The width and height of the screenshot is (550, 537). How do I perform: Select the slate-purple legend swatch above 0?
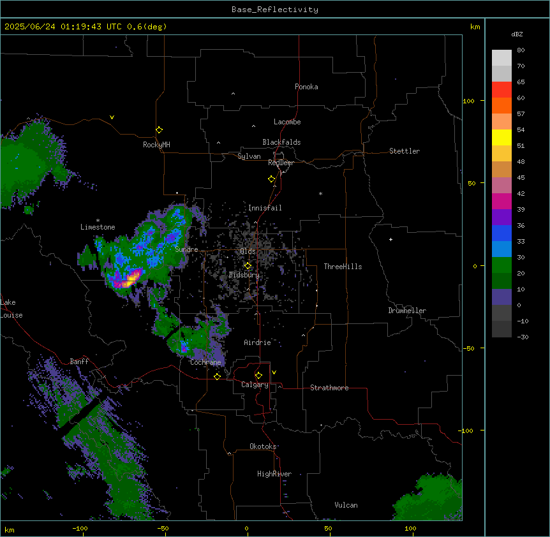502,297
